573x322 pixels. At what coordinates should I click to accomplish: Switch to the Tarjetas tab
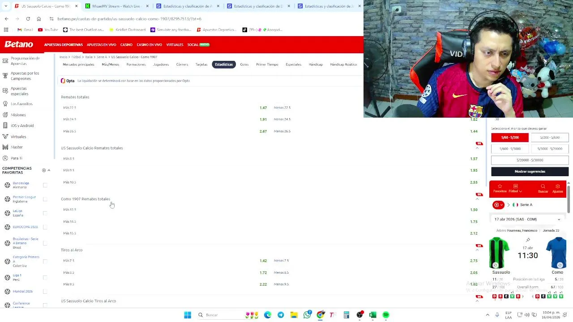click(x=201, y=64)
